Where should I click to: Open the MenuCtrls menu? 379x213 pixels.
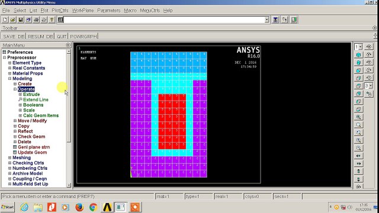tap(150, 11)
